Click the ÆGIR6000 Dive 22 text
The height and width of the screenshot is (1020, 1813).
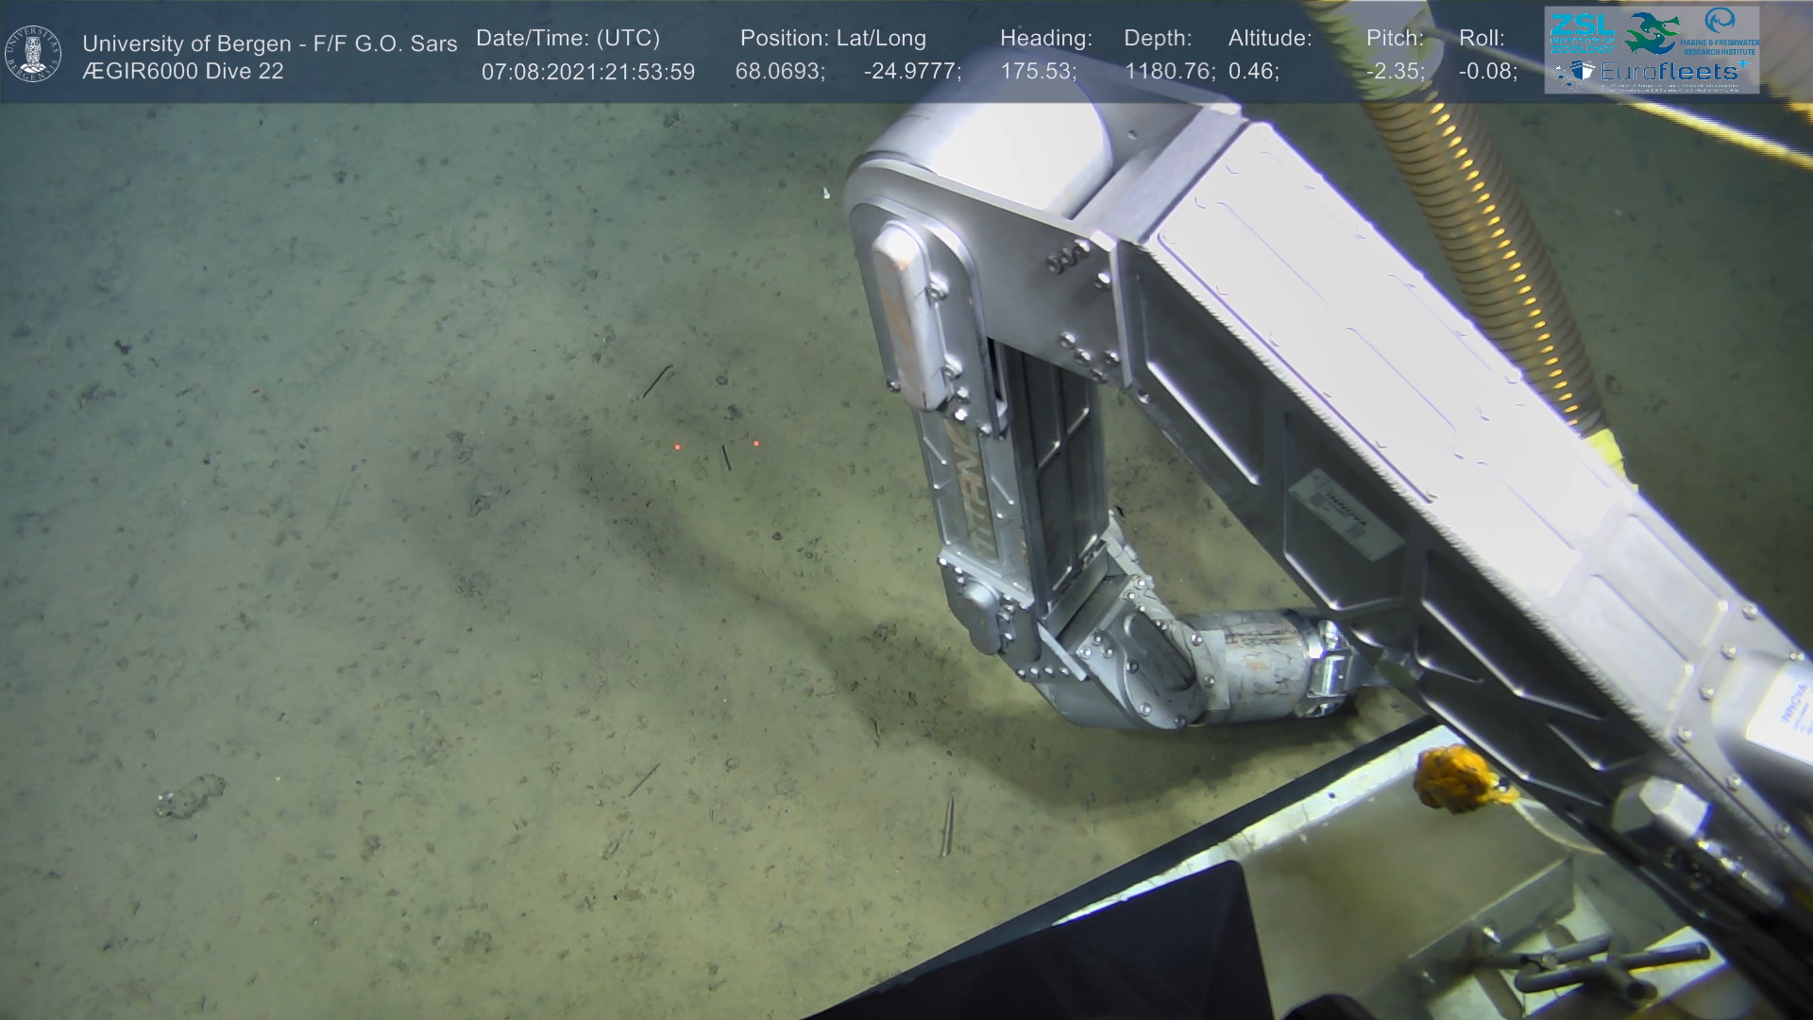(x=182, y=72)
